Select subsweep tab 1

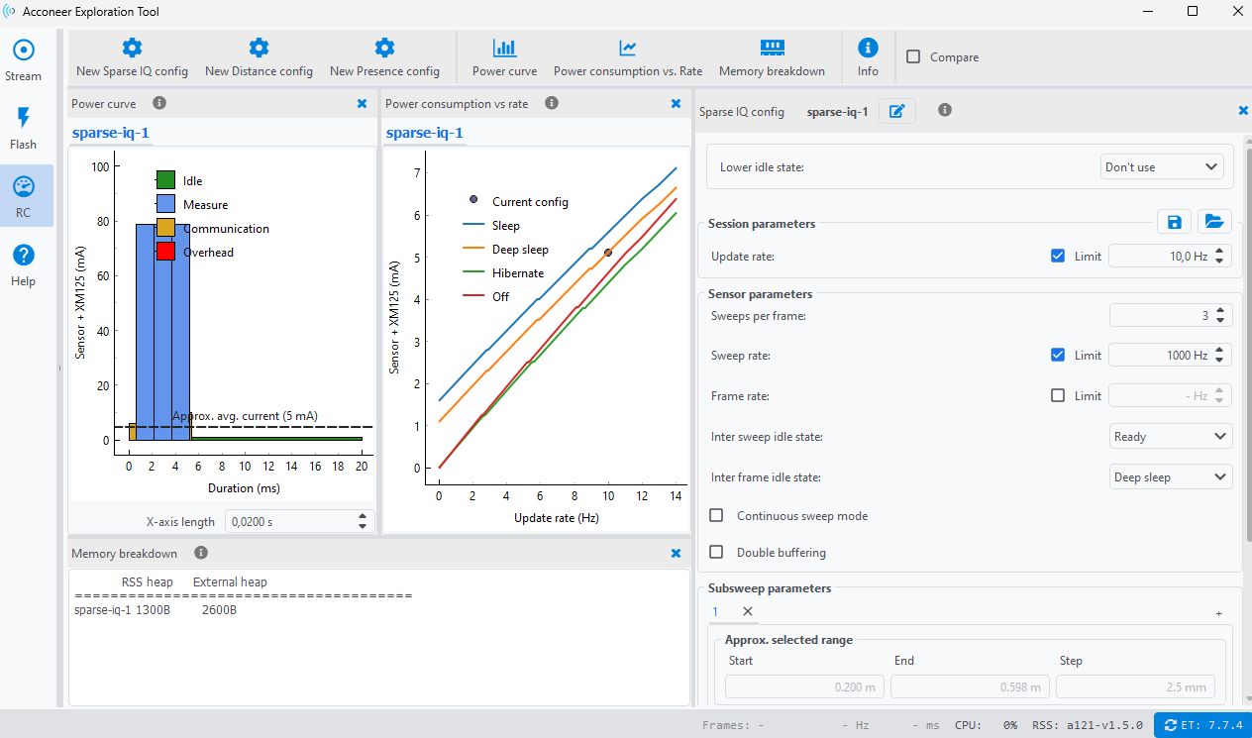click(715, 612)
